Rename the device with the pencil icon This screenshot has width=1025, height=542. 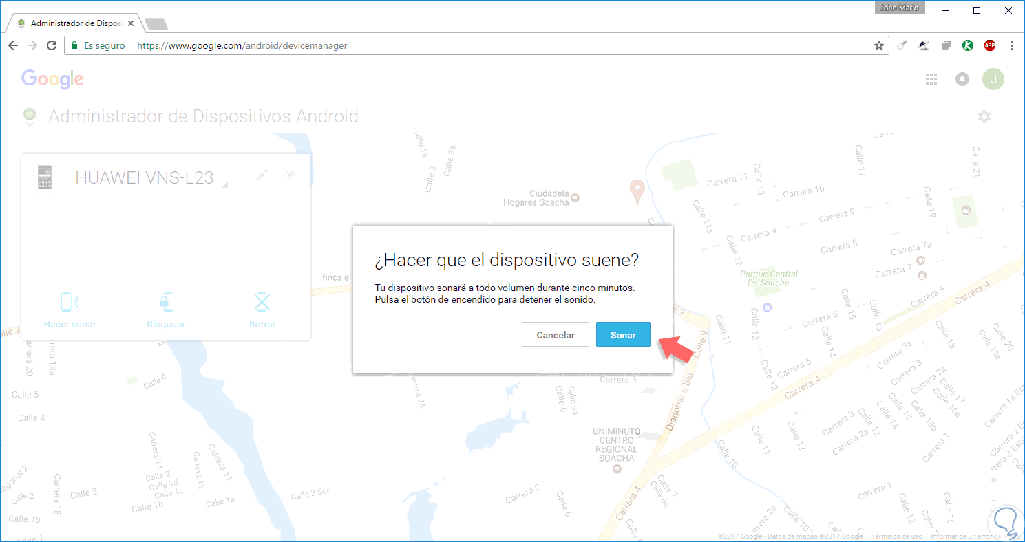(262, 175)
